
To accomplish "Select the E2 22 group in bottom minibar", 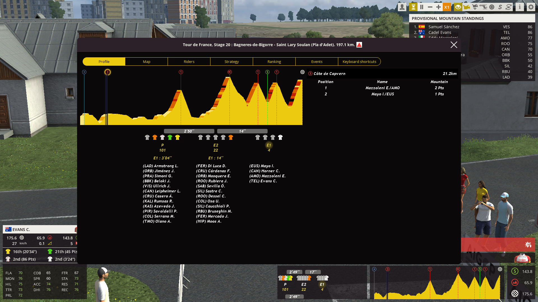I will (x=304, y=287).
